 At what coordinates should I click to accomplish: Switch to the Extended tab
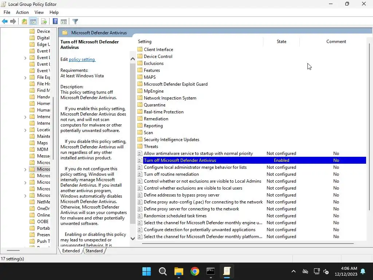[71, 251]
